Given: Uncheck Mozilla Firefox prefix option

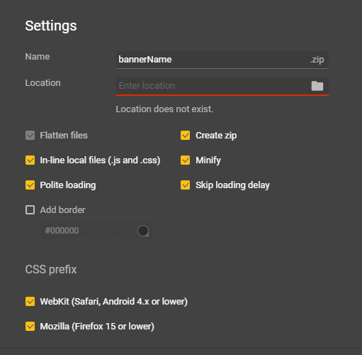Looking at the screenshot, I should tap(30, 327).
